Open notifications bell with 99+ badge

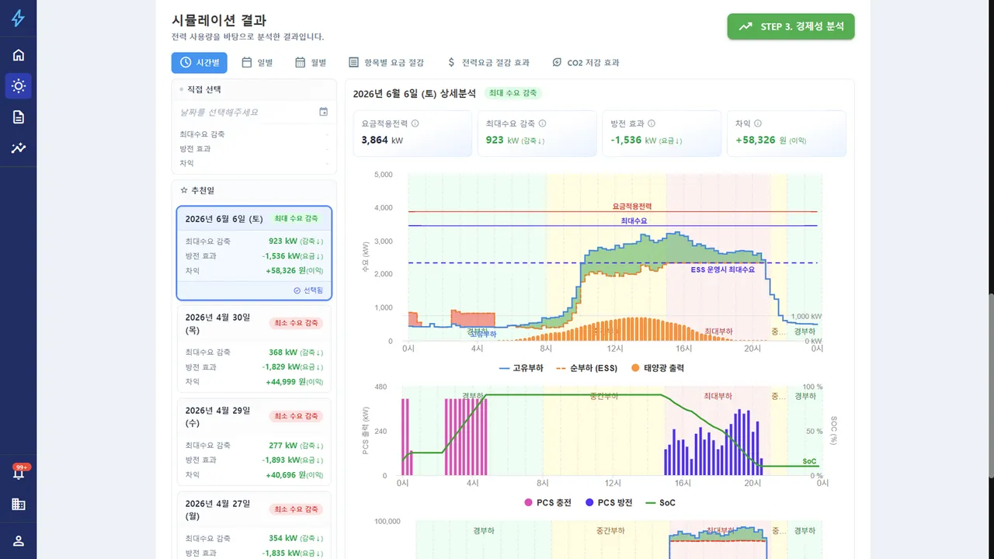18,472
